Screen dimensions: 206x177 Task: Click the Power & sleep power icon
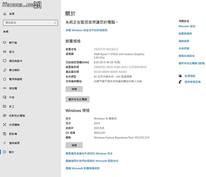5,79
